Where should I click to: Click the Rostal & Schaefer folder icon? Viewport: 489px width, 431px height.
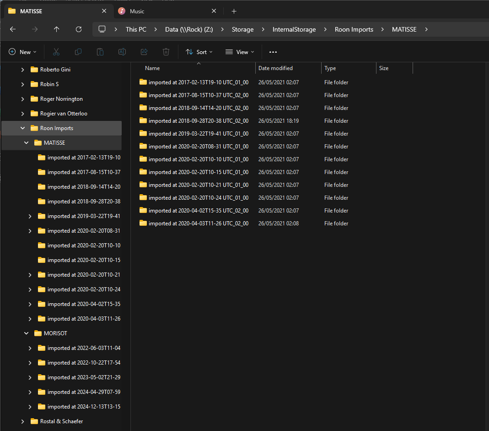pos(34,421)
